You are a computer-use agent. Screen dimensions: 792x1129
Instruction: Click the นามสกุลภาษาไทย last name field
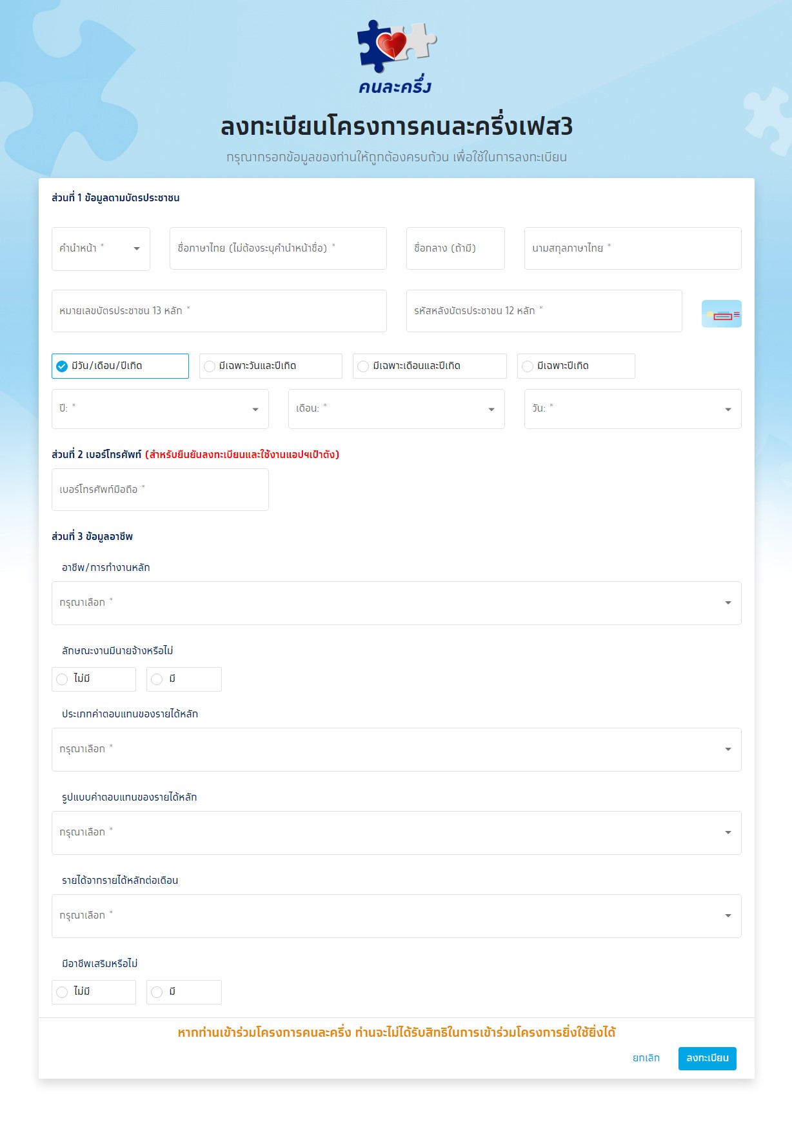click(x=632, y=248)
